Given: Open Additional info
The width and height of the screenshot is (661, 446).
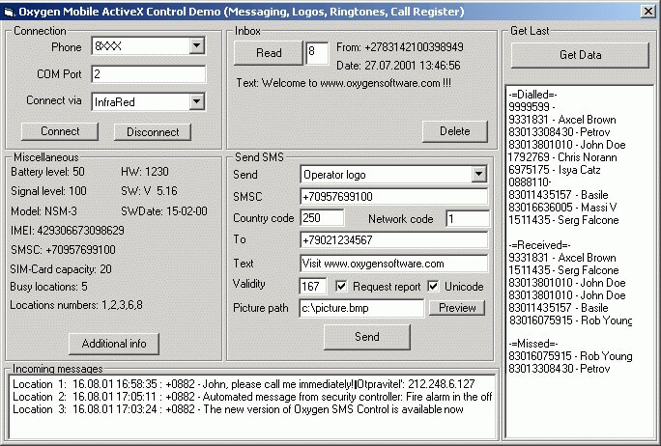Looking at the screenshot, I should pyautogui.click(x=114, y=344).
